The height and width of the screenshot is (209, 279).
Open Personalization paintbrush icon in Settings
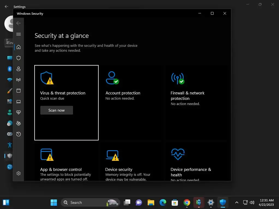(x=10, y=91)
